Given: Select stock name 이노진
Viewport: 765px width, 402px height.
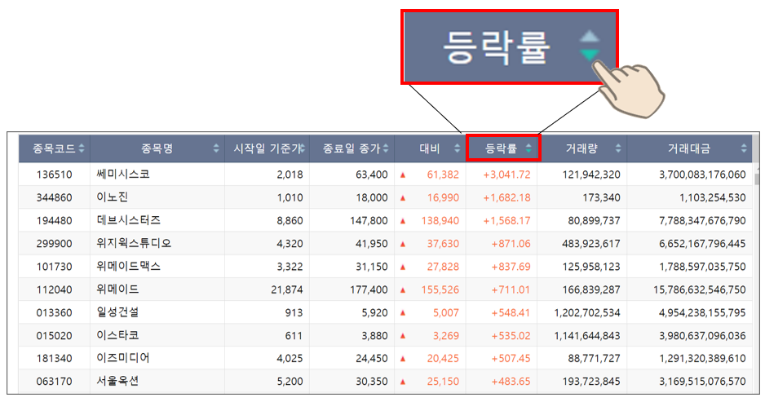Looking at the screenshot, I should [x=113, y=197].
